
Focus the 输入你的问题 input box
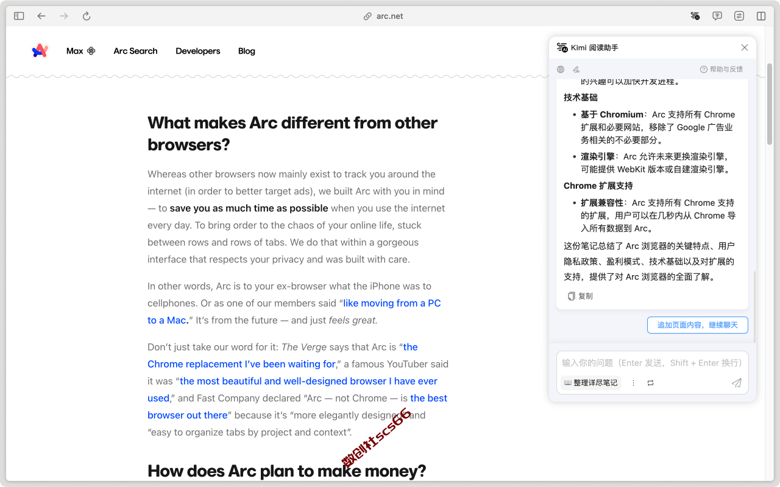(x=652, y=363)
